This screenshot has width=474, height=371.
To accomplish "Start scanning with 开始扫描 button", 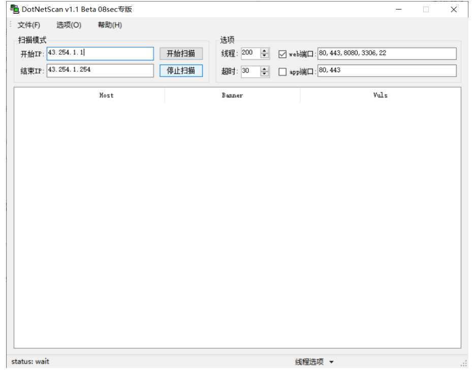I will [181, 54].
